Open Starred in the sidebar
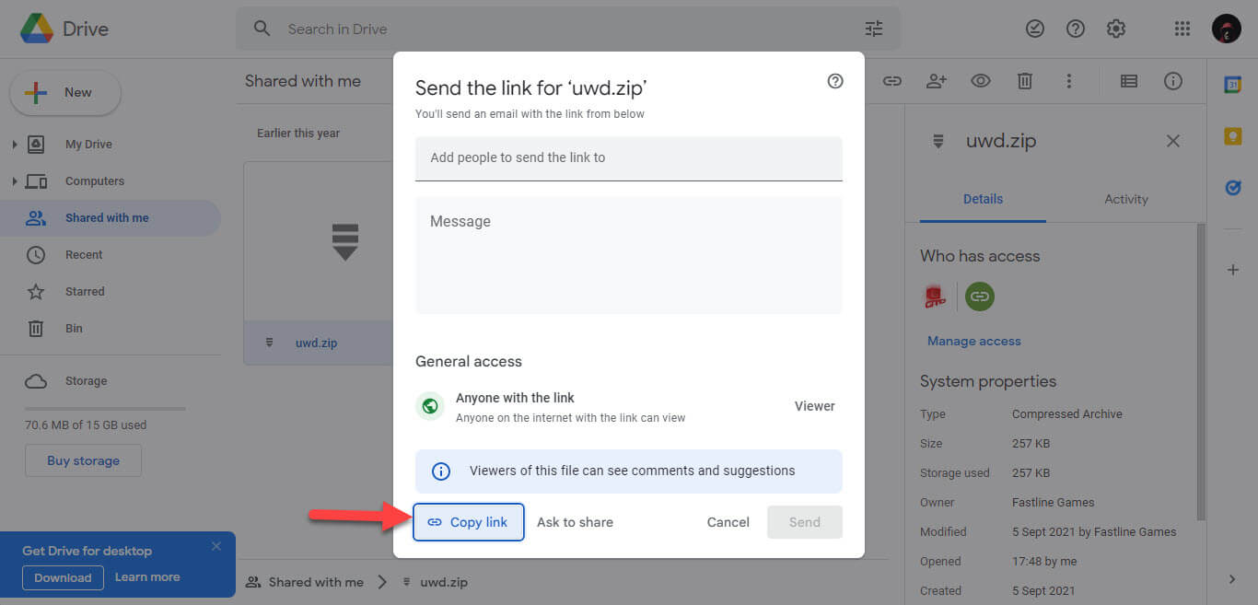This screenshot has height=605, width=1258. (x=85, y=292)
